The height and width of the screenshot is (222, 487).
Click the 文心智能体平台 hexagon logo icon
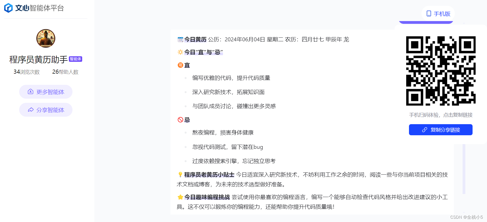click(8, 8)
